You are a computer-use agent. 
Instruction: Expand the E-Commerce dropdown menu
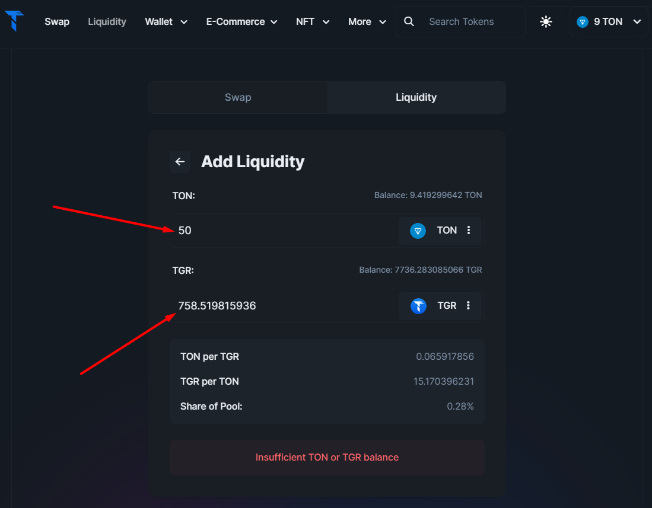[241, 22]
